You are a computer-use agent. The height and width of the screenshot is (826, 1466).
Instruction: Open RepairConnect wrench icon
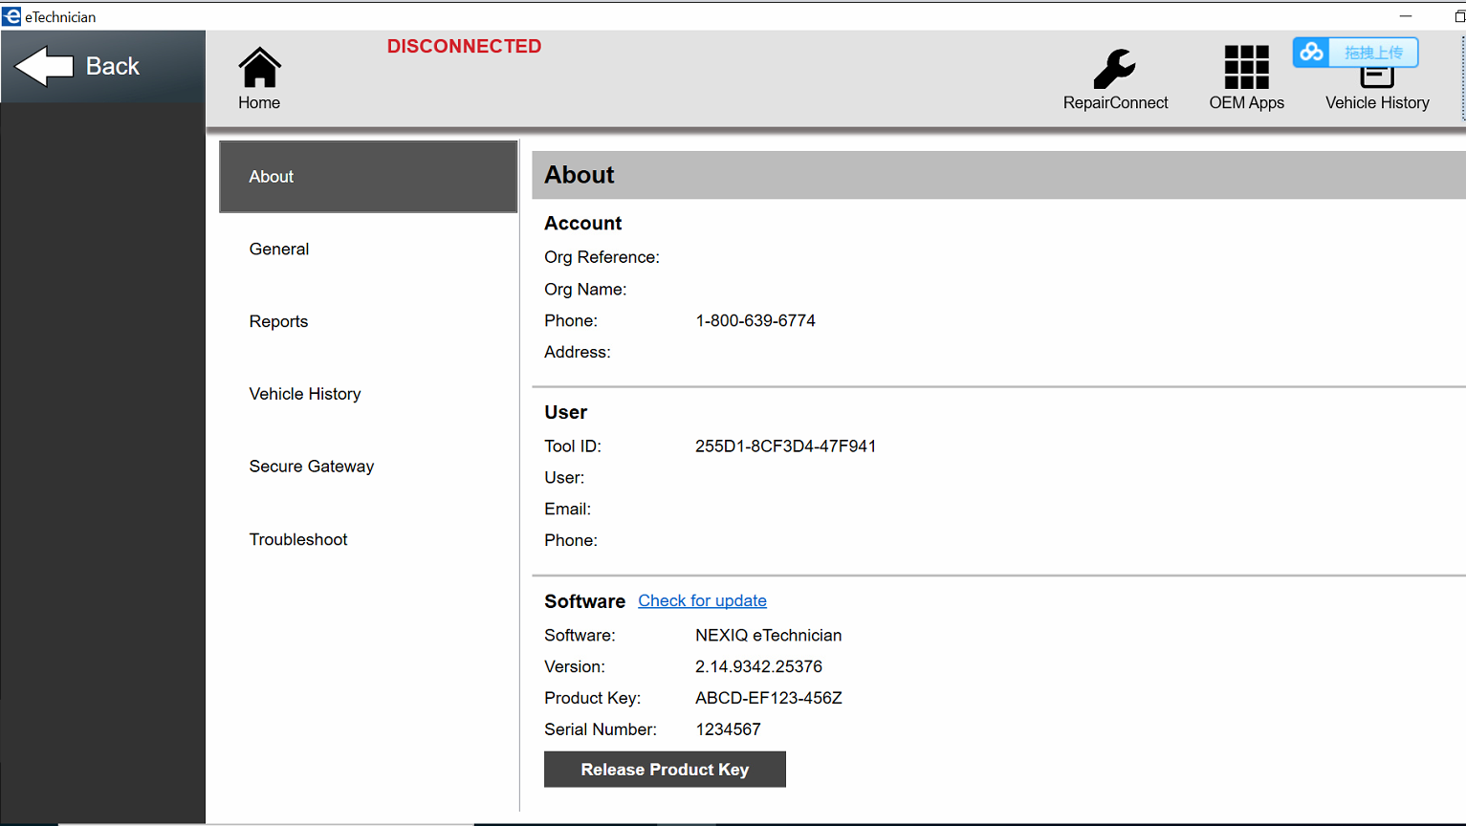[x=1114, y=69]
